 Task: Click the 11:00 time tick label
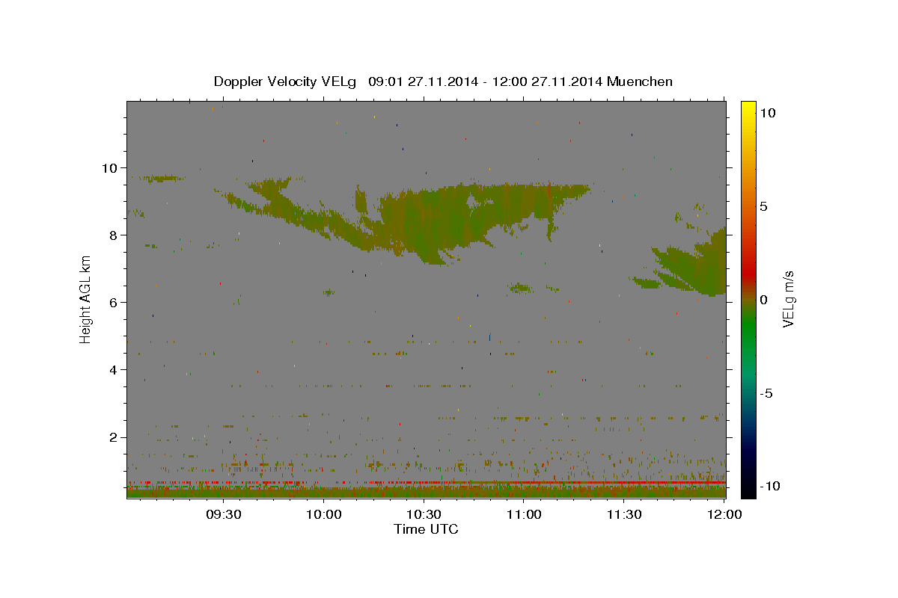point(524,515)
